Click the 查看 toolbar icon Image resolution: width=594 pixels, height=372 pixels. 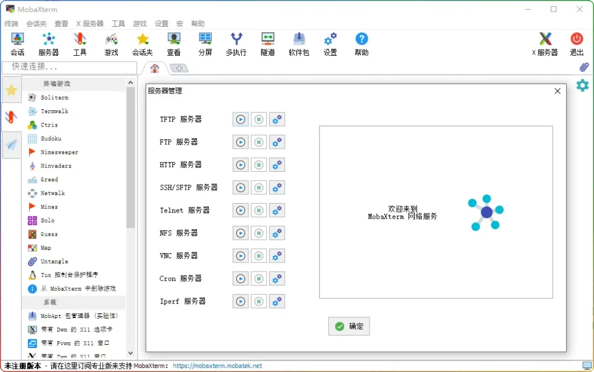coord(174,44)
